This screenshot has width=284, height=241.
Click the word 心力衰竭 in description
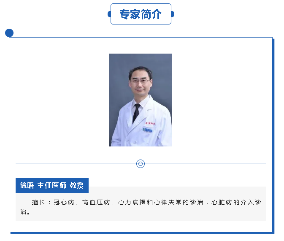[x=132, y=202]
